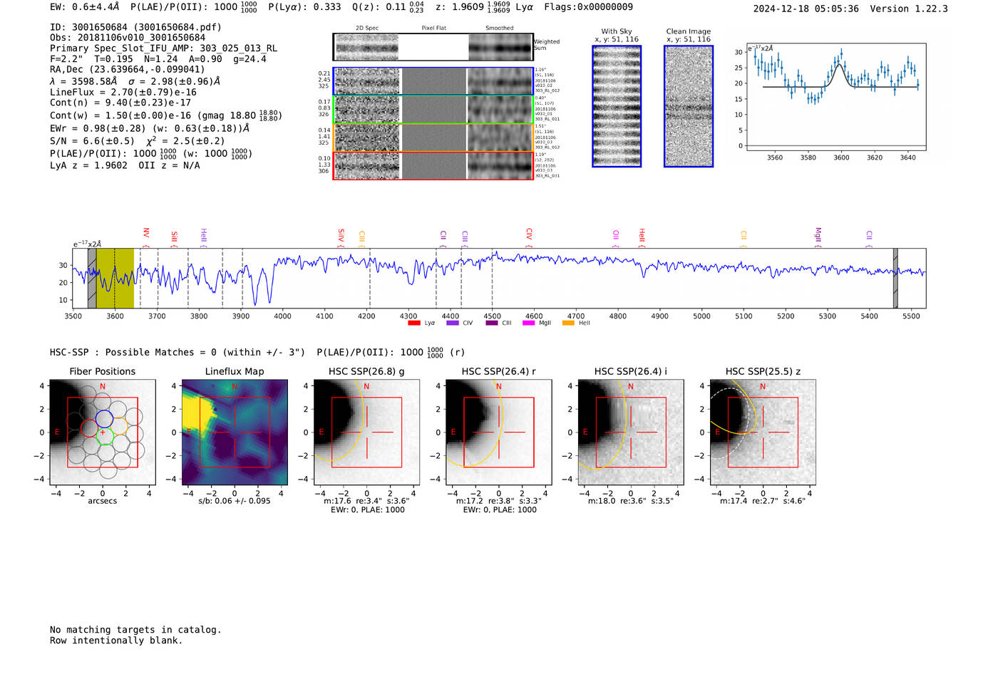Click the Row intentionally blank text

[x=116, y=641]
